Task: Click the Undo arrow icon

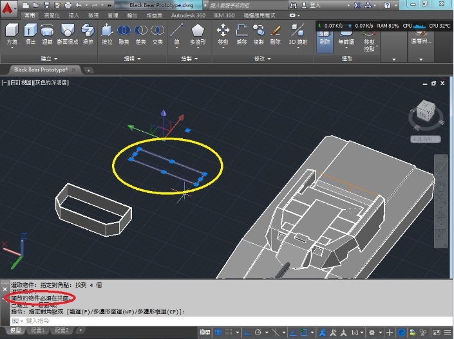Action: pos(79,5)
